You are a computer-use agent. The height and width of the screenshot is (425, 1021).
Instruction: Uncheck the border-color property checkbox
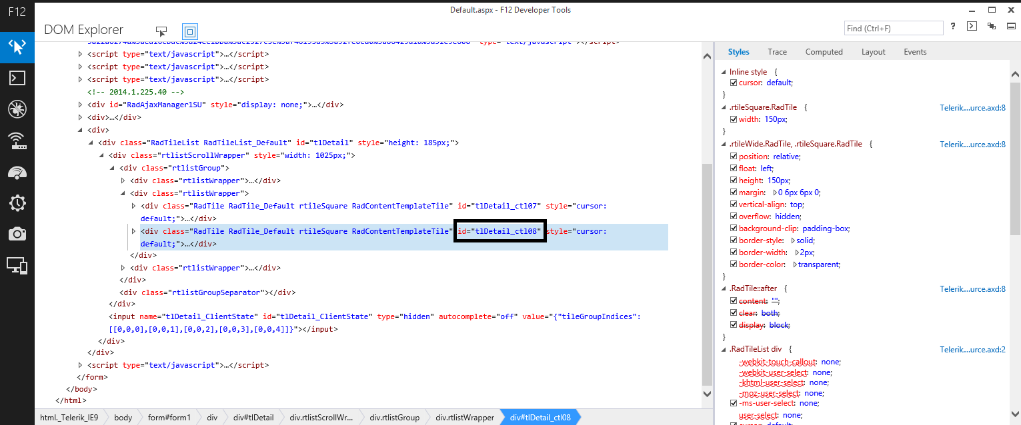[x=734, y=264]
